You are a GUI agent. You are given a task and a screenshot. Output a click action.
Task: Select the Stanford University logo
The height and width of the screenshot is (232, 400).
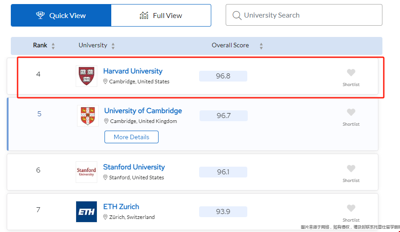(x=86, y=172)
